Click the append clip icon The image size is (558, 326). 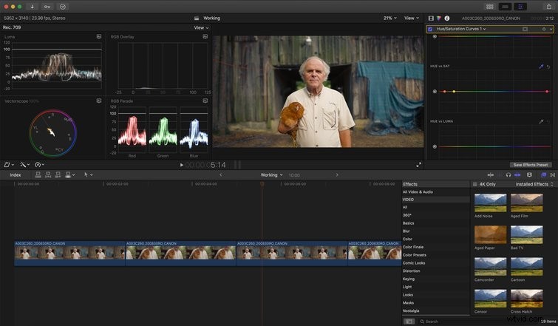click(x=58, y=174)
